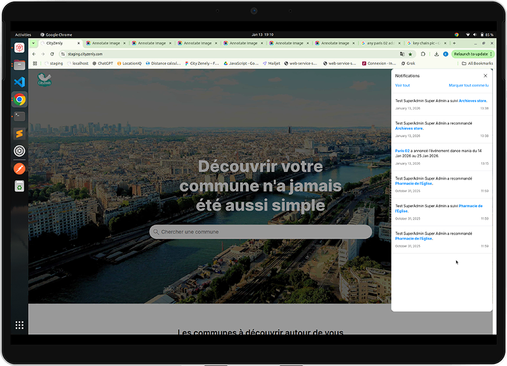Open Sublime Text from the dock
The image size is (507, 366).
point(19,134)
